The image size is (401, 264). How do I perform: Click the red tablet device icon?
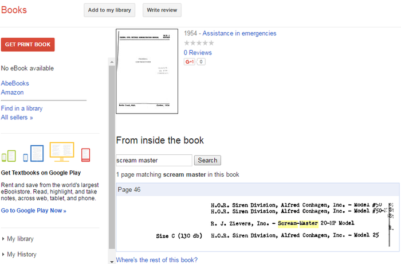[x=86, y=155]
